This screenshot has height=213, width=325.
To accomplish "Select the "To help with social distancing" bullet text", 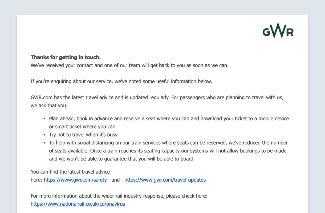I will (x=168, y=143).
